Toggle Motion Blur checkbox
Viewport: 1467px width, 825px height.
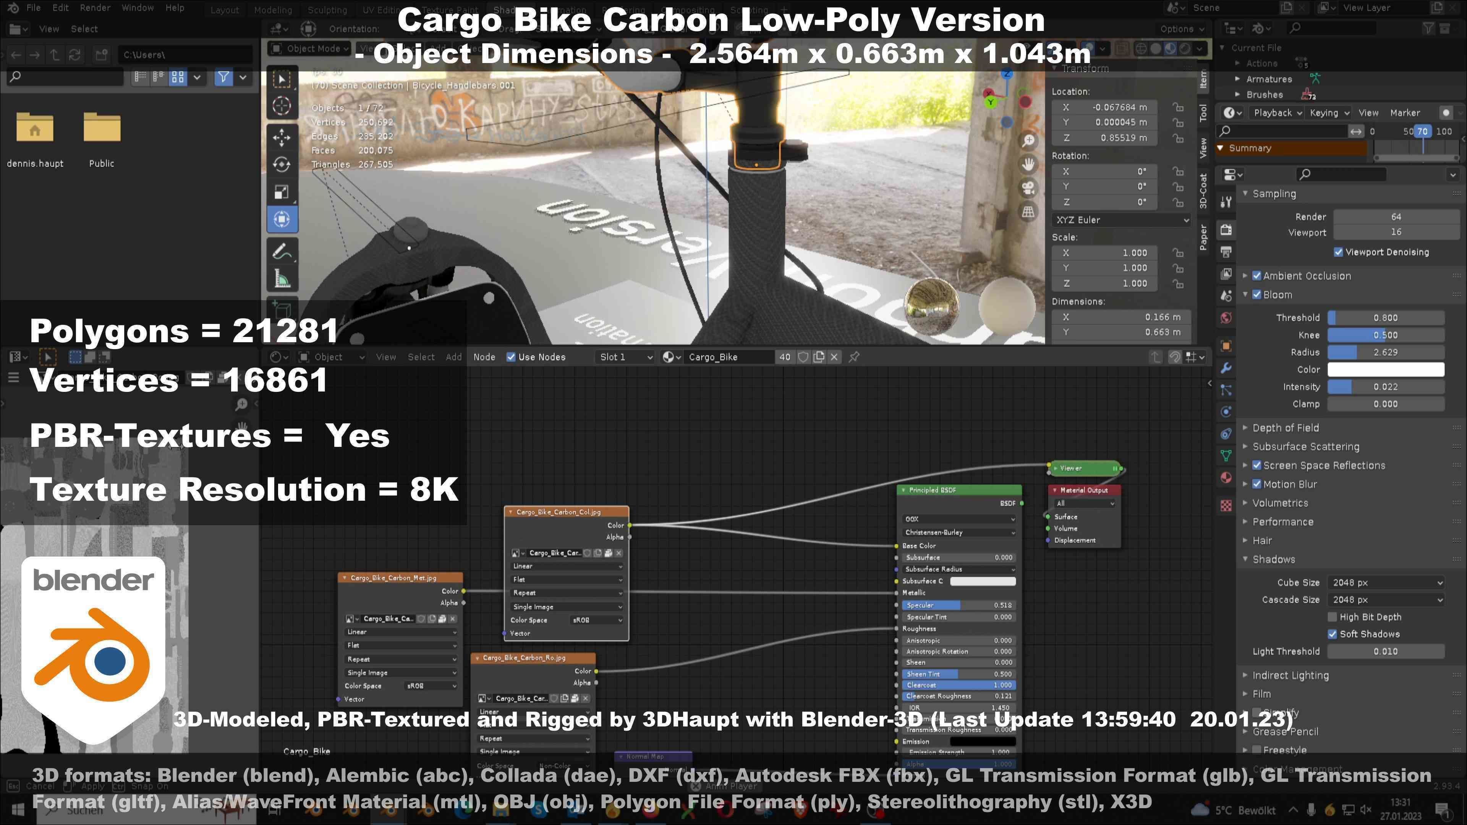pyautogui.click(x=1257, y=484)
